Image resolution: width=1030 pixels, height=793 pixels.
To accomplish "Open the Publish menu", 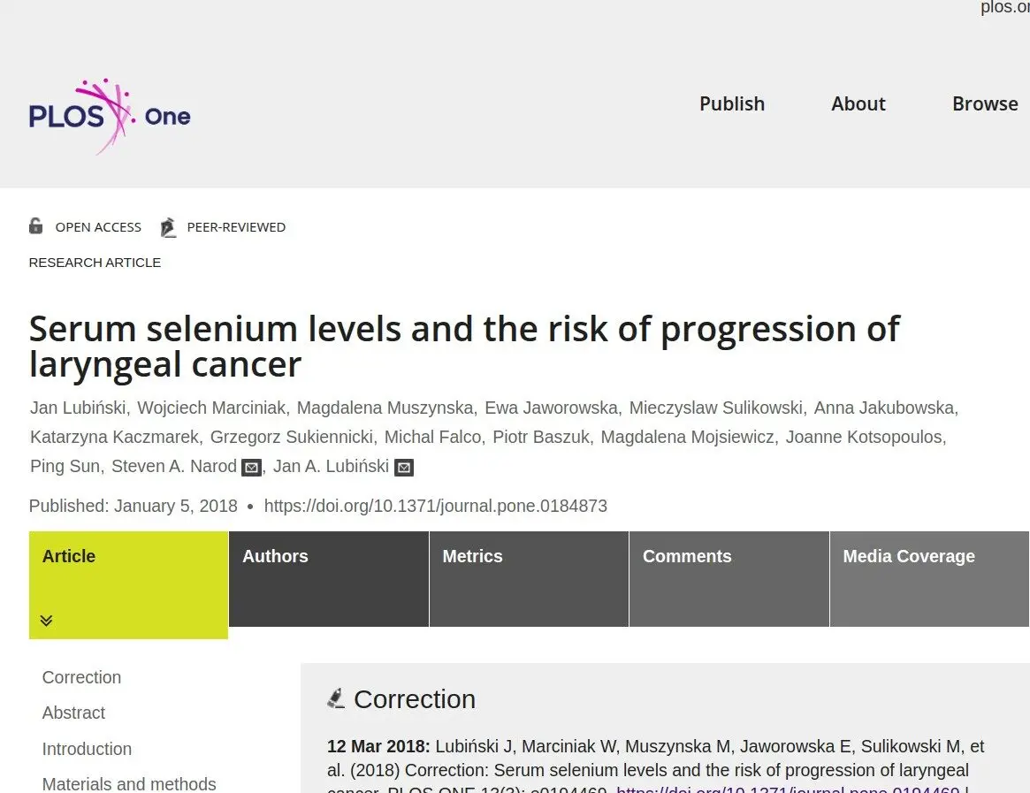I will click(732, 103).
